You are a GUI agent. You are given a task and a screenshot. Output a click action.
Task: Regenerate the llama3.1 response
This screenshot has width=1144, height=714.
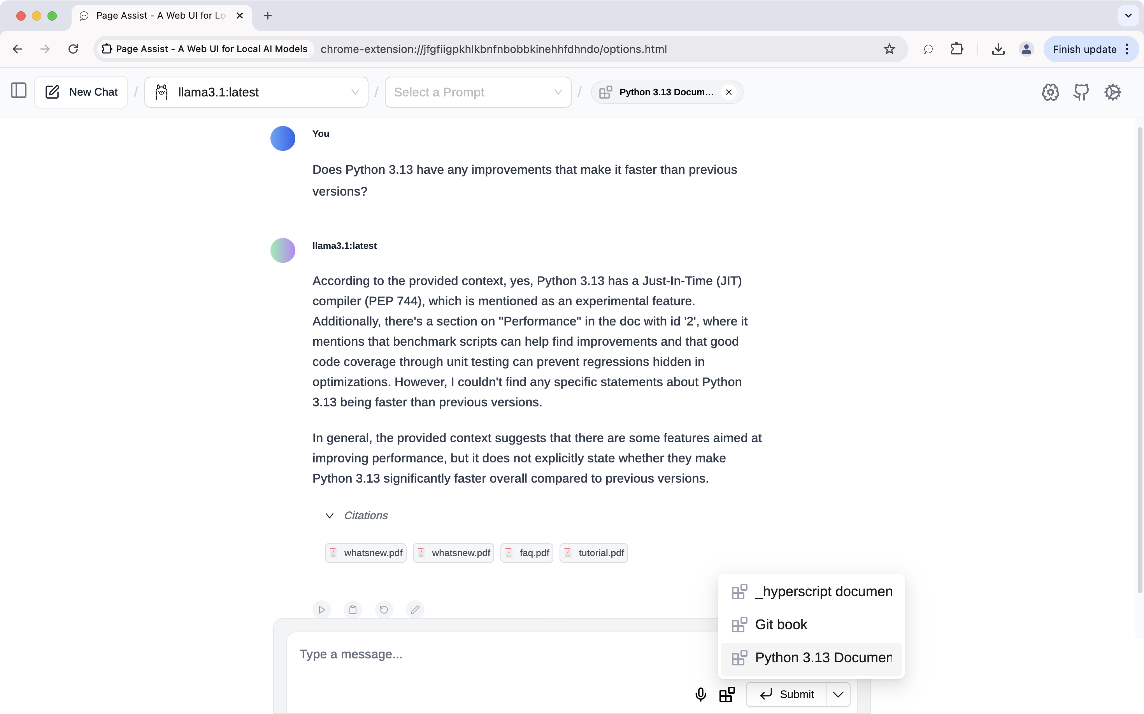384,610
